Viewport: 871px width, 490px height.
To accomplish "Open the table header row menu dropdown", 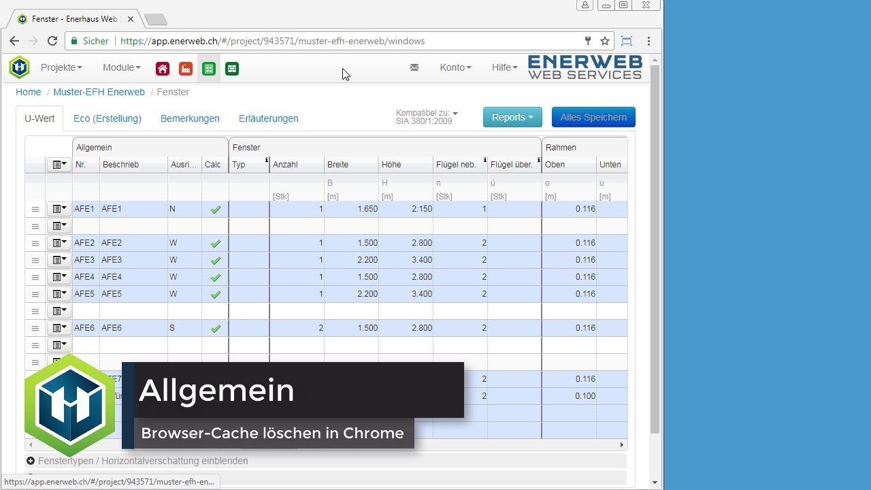I will coord(59,165).
